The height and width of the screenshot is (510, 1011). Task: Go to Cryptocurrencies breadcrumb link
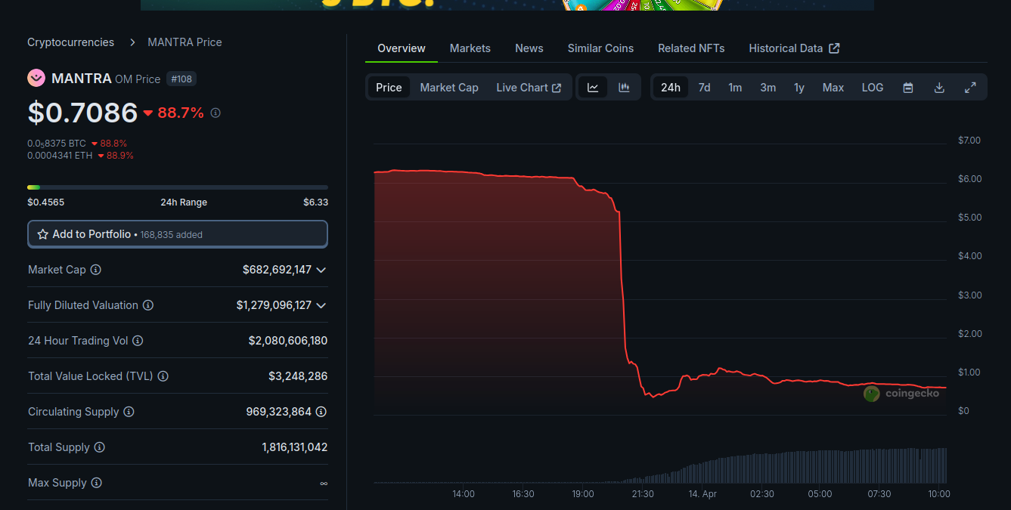pos(71,42)
